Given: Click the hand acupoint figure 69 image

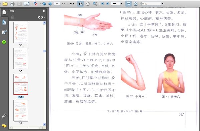Looking at the screenshot, I should (88, 24).
